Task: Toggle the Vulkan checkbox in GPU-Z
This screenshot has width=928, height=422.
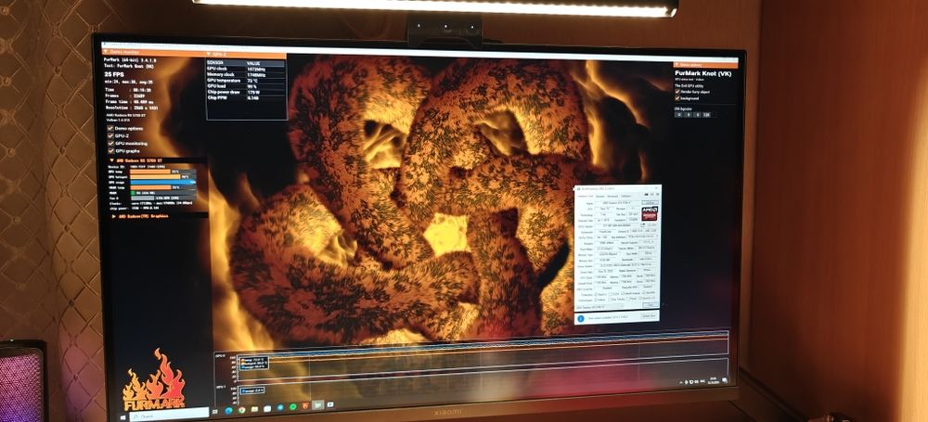Action: click(x=596, y=300)
